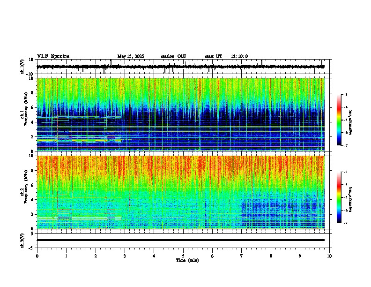The image size is (371, 287).
Task: Click the flat ch.3 voltage trace line
Action: (x=180, y=240)
